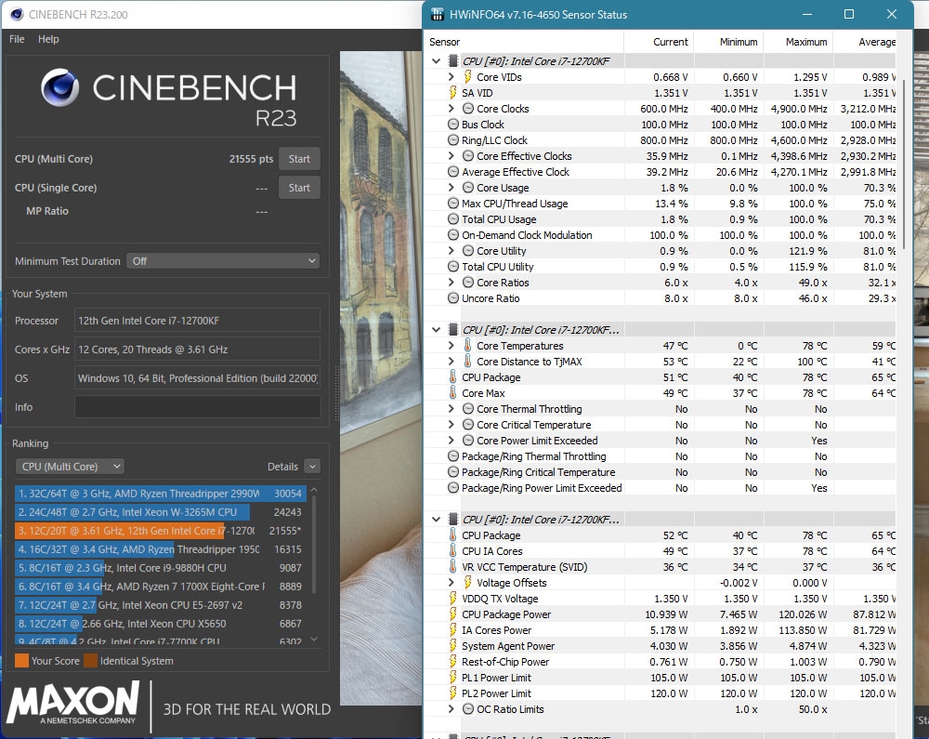
Task: Click dark orange Identical System legend swatch
Action: (x=91, y=661)
